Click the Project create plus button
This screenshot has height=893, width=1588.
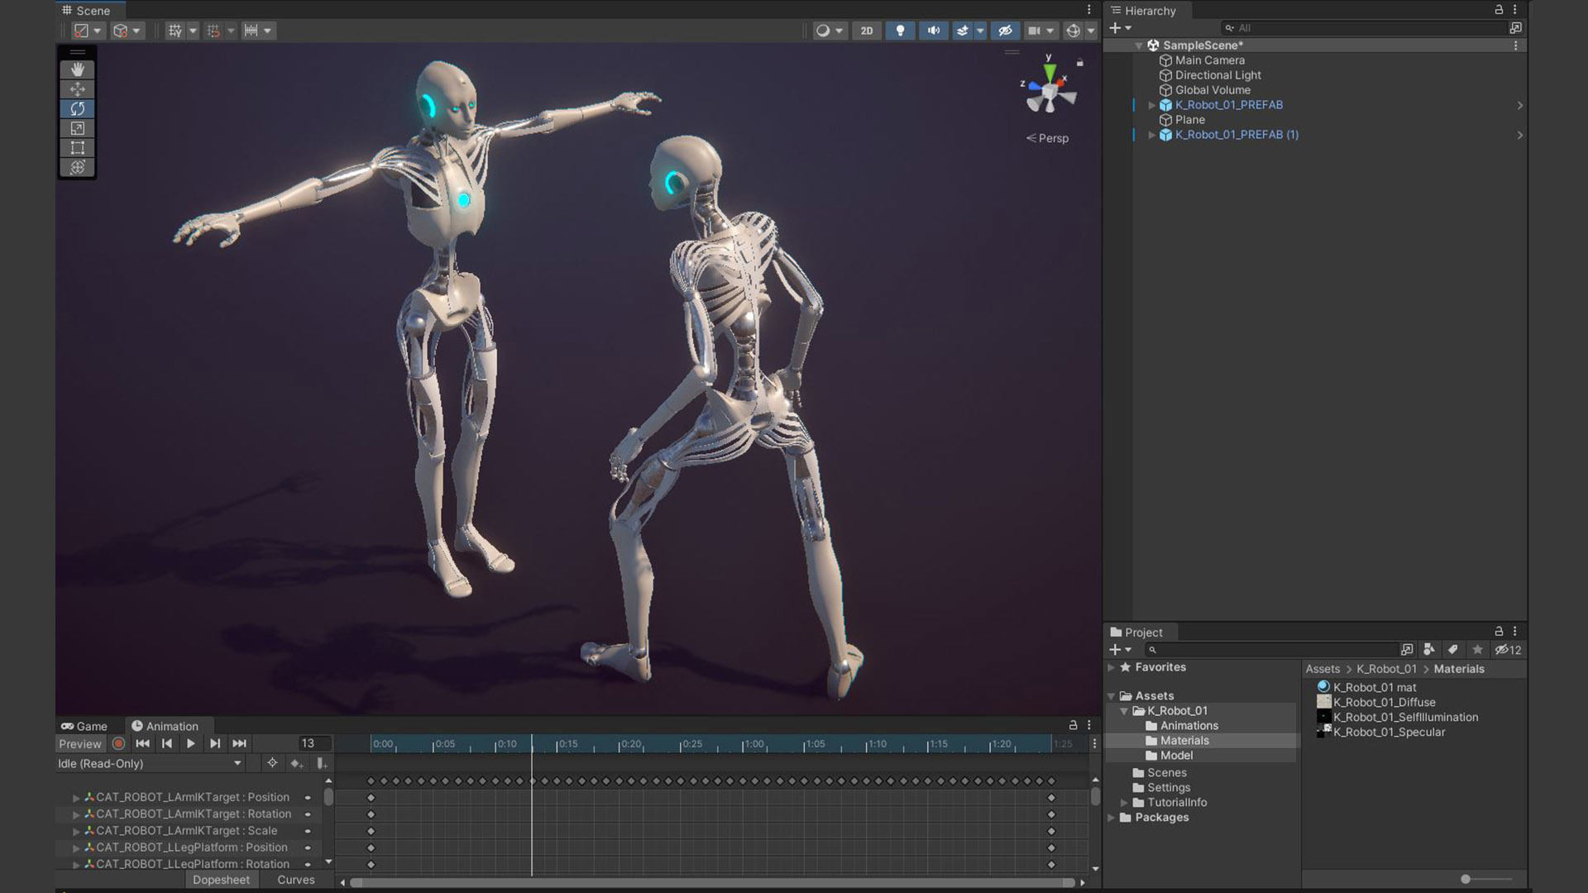[x=1120, y=650]
